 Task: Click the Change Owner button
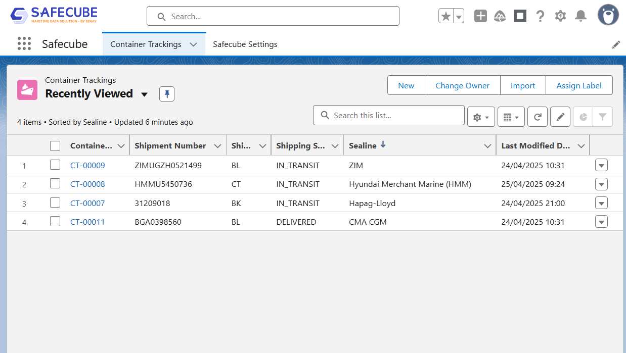pyautogui.click(x=462, y=85)
